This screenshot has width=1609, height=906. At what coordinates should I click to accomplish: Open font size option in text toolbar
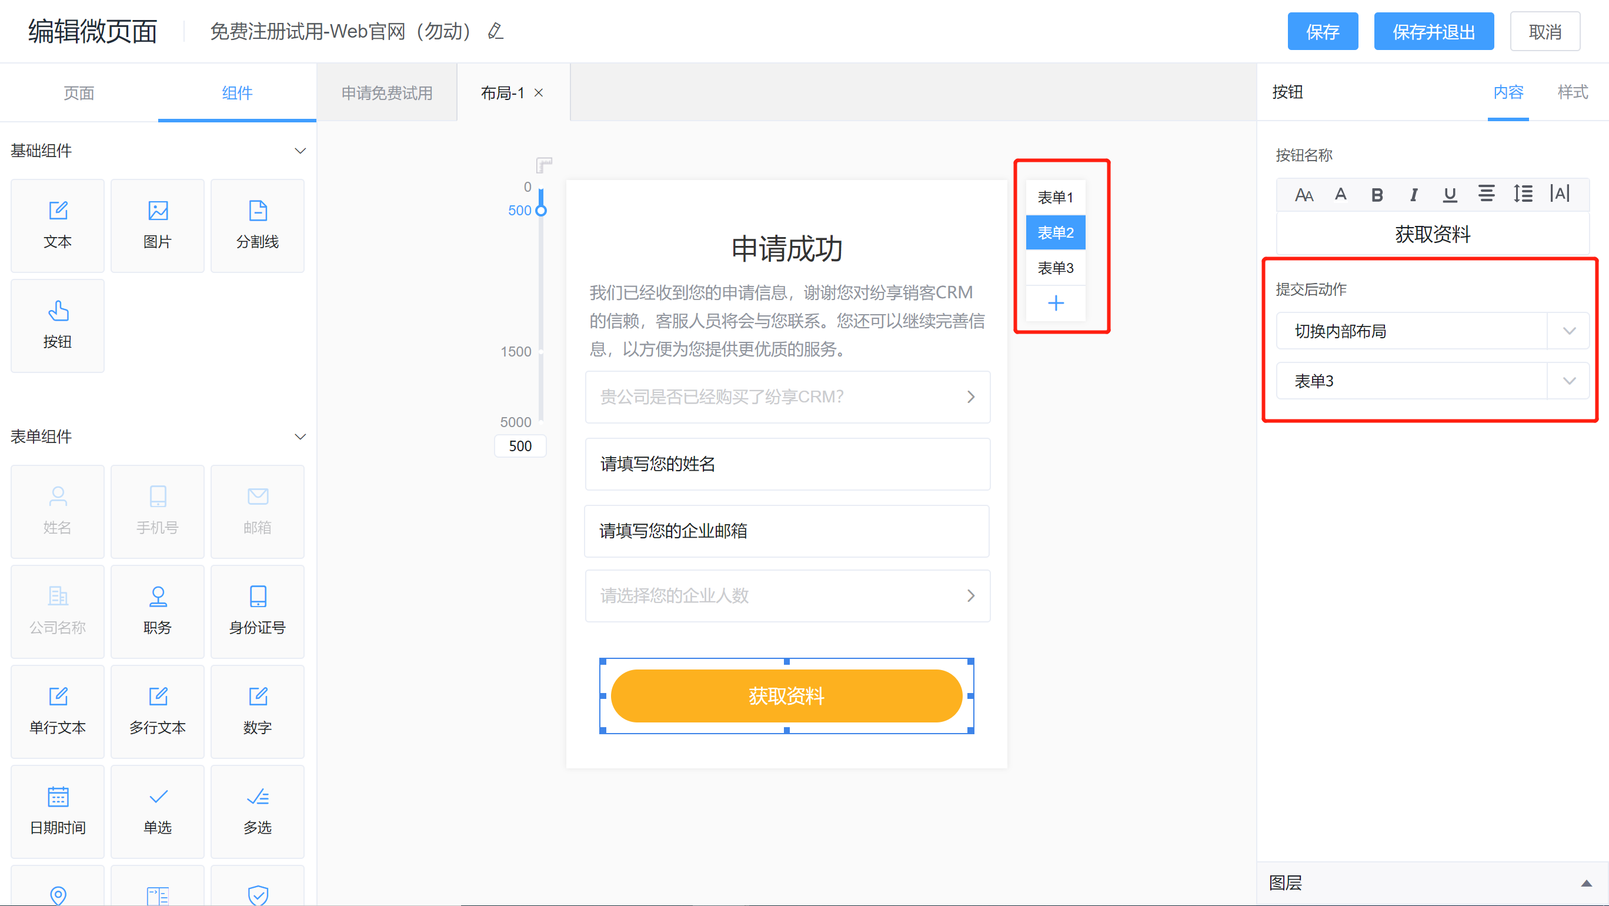tap(1304, 195)
